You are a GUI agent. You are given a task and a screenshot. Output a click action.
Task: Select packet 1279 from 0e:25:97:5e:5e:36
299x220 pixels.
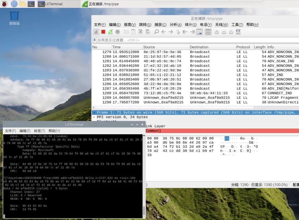click(195, 52)
